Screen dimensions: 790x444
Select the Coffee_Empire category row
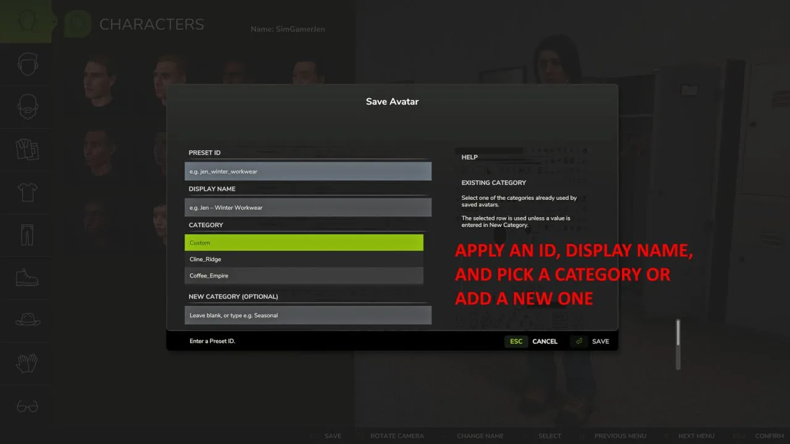click(304, 276)
